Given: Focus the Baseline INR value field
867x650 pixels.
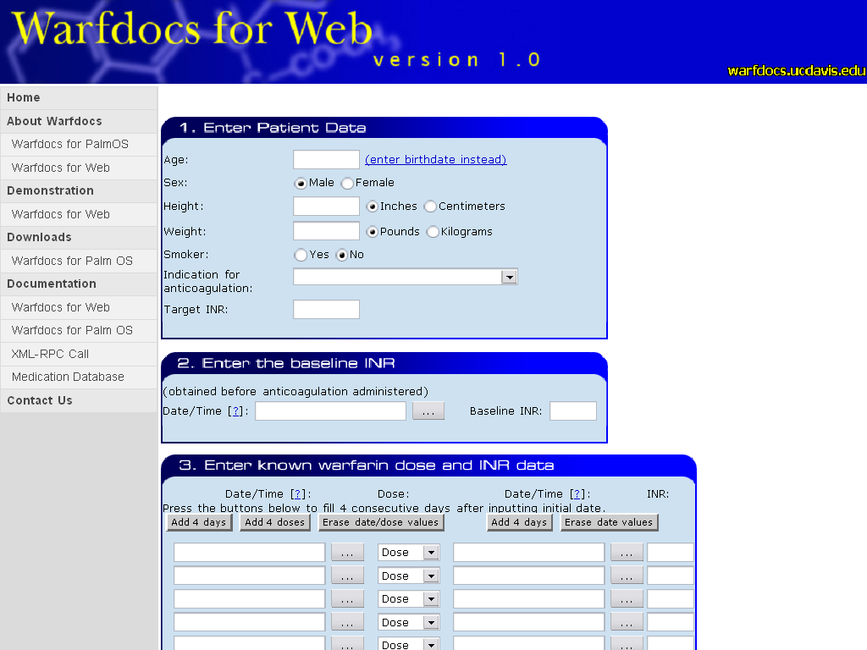Looking at the screenshot, I should pos(573,411).
